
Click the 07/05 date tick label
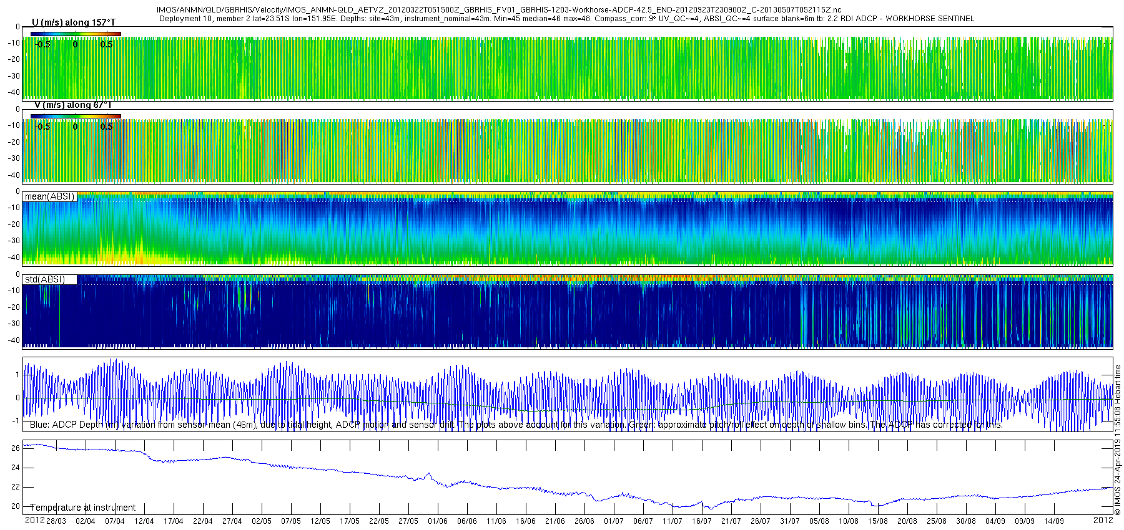[290, 521]
